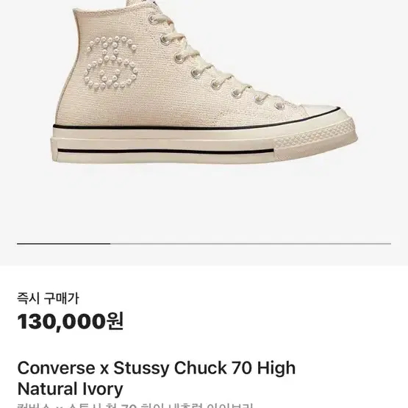Tap the dark segment of the image carousel indicator

pos(64,244)
